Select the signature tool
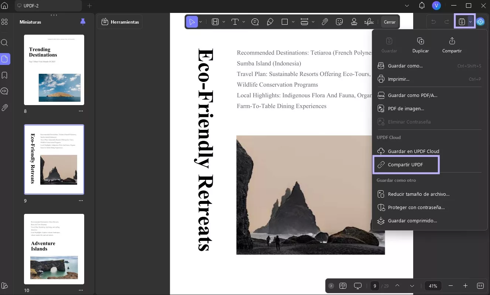This screenshot has height=295, width=490. 369,22
